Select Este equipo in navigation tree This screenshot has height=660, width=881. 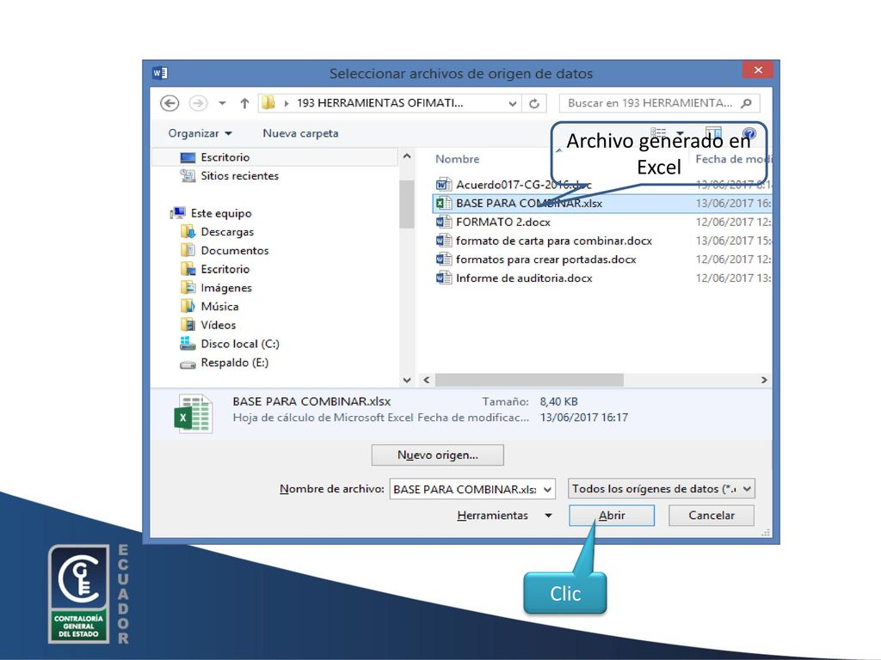coord(221,213)
